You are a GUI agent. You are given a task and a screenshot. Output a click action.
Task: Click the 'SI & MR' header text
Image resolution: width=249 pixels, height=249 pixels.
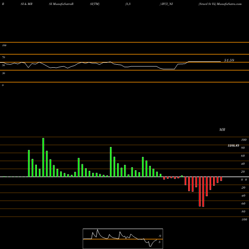[26, 4]
